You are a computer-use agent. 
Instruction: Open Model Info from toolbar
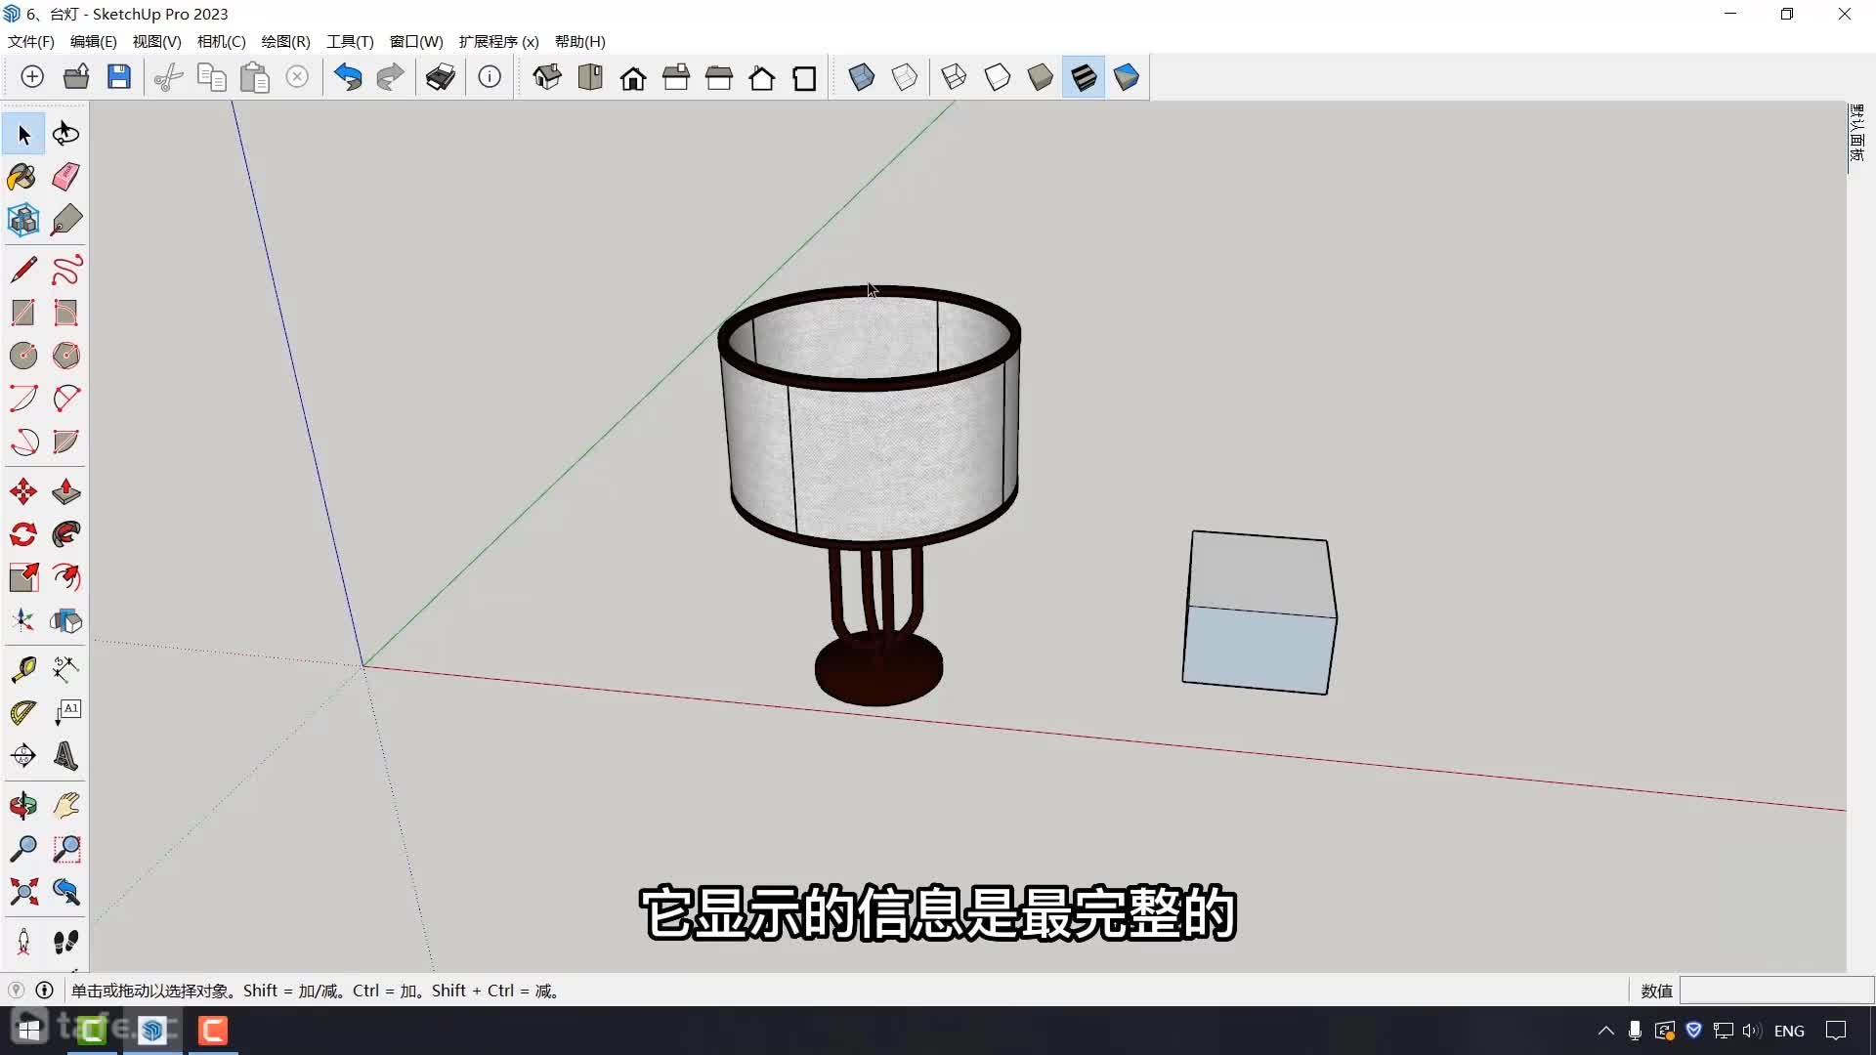[490, 77]
